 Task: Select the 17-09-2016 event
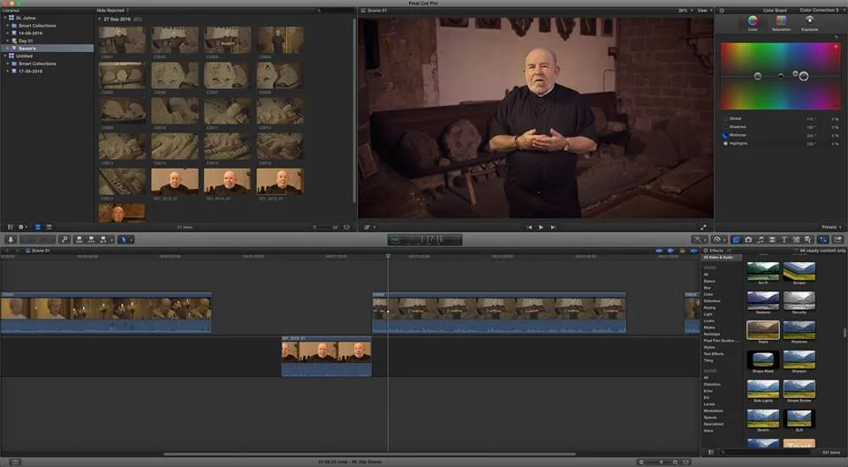[x=30, y=71]
